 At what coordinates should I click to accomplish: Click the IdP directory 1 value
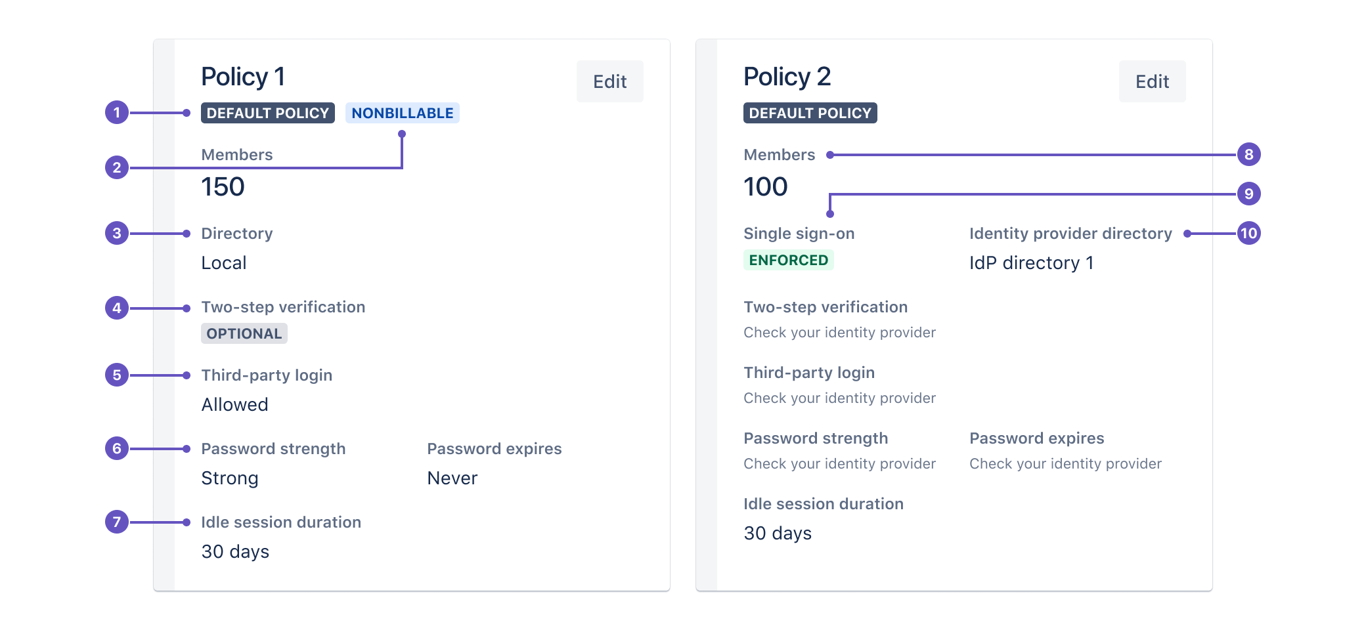tap(1032, 262)
